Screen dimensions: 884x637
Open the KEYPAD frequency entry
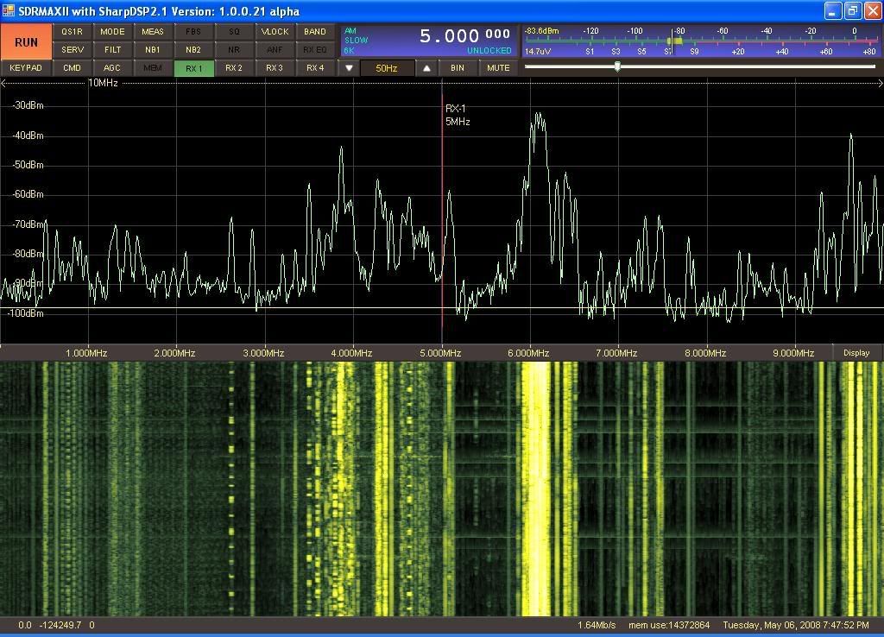(26, 68)
